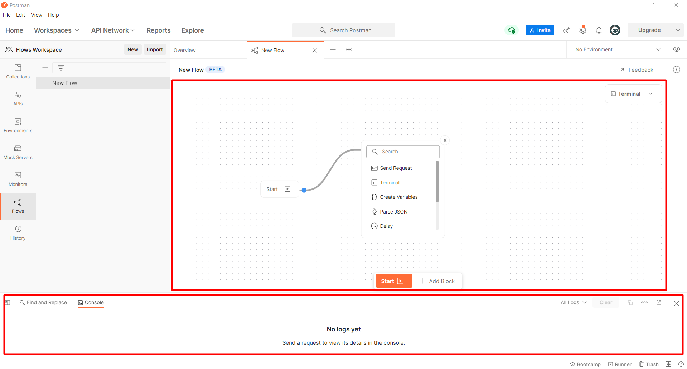Select the APIs sidebar icon
Screen dimensions: 687x369
click(x=18, y=99)
